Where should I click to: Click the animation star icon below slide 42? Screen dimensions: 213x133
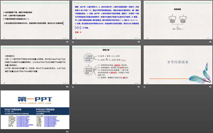144,87
